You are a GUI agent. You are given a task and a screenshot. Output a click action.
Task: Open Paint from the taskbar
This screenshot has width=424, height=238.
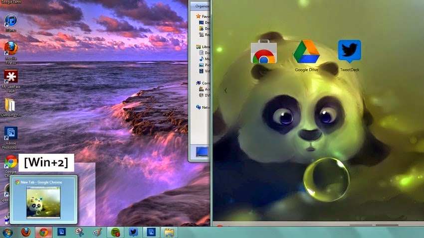tap(97, 232)
